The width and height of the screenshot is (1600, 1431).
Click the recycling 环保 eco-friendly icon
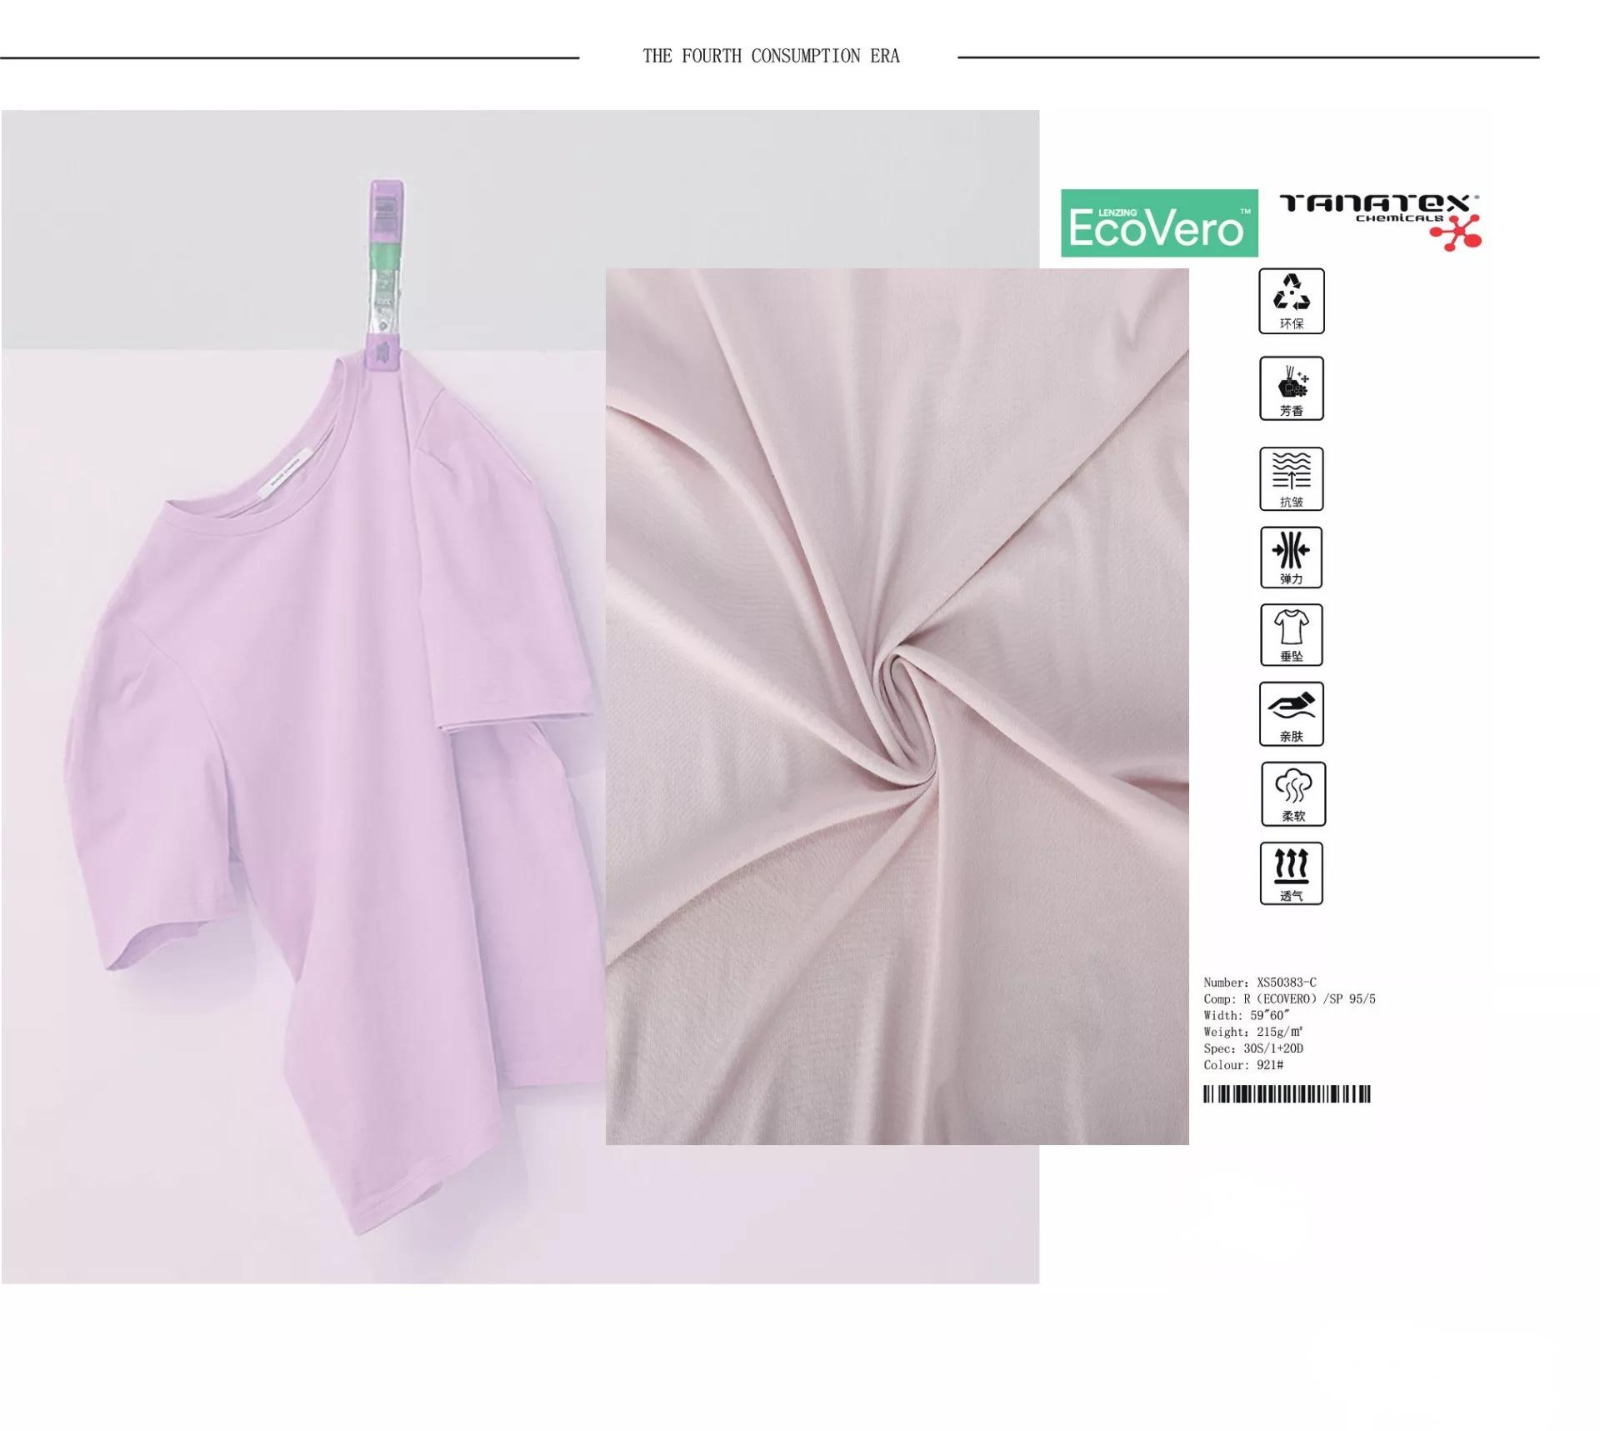[x=1291, y=301]
